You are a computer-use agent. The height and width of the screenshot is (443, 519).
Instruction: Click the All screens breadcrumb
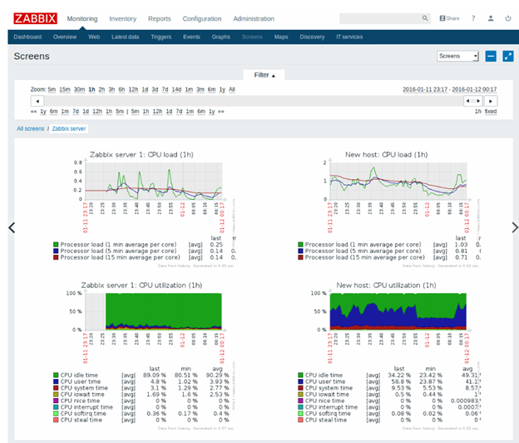point(31,128)
